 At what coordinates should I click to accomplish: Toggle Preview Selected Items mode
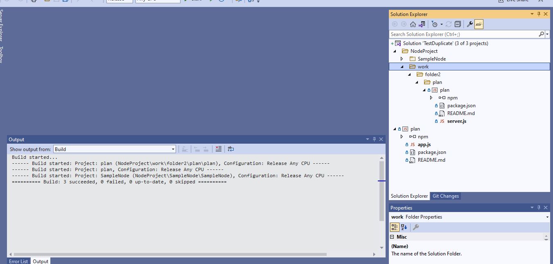coord(479,24)
